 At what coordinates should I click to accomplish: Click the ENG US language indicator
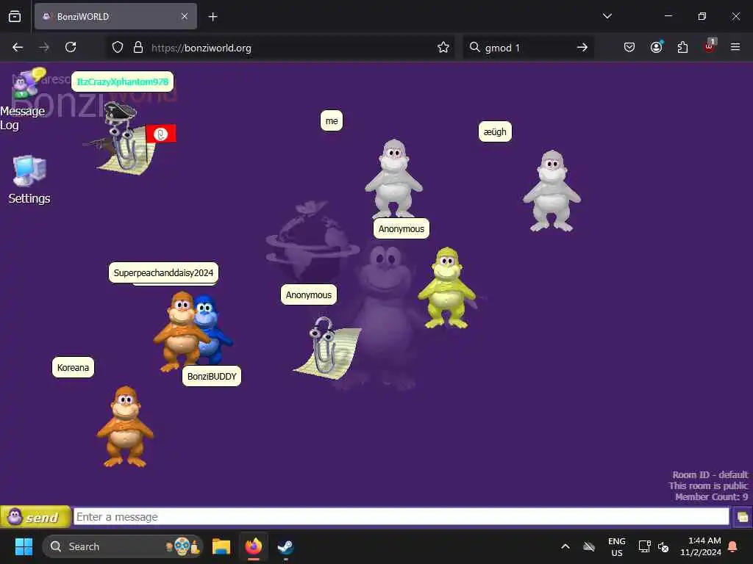pyautogui.click(x=617, y=546)
